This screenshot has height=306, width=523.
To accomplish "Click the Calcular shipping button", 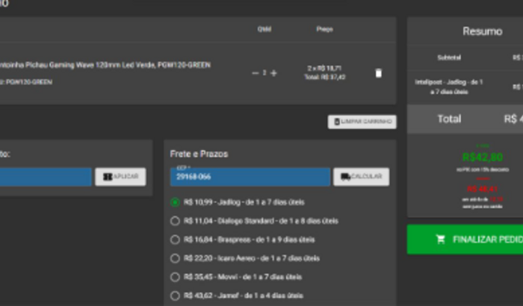I will click(x=361, y=177).
